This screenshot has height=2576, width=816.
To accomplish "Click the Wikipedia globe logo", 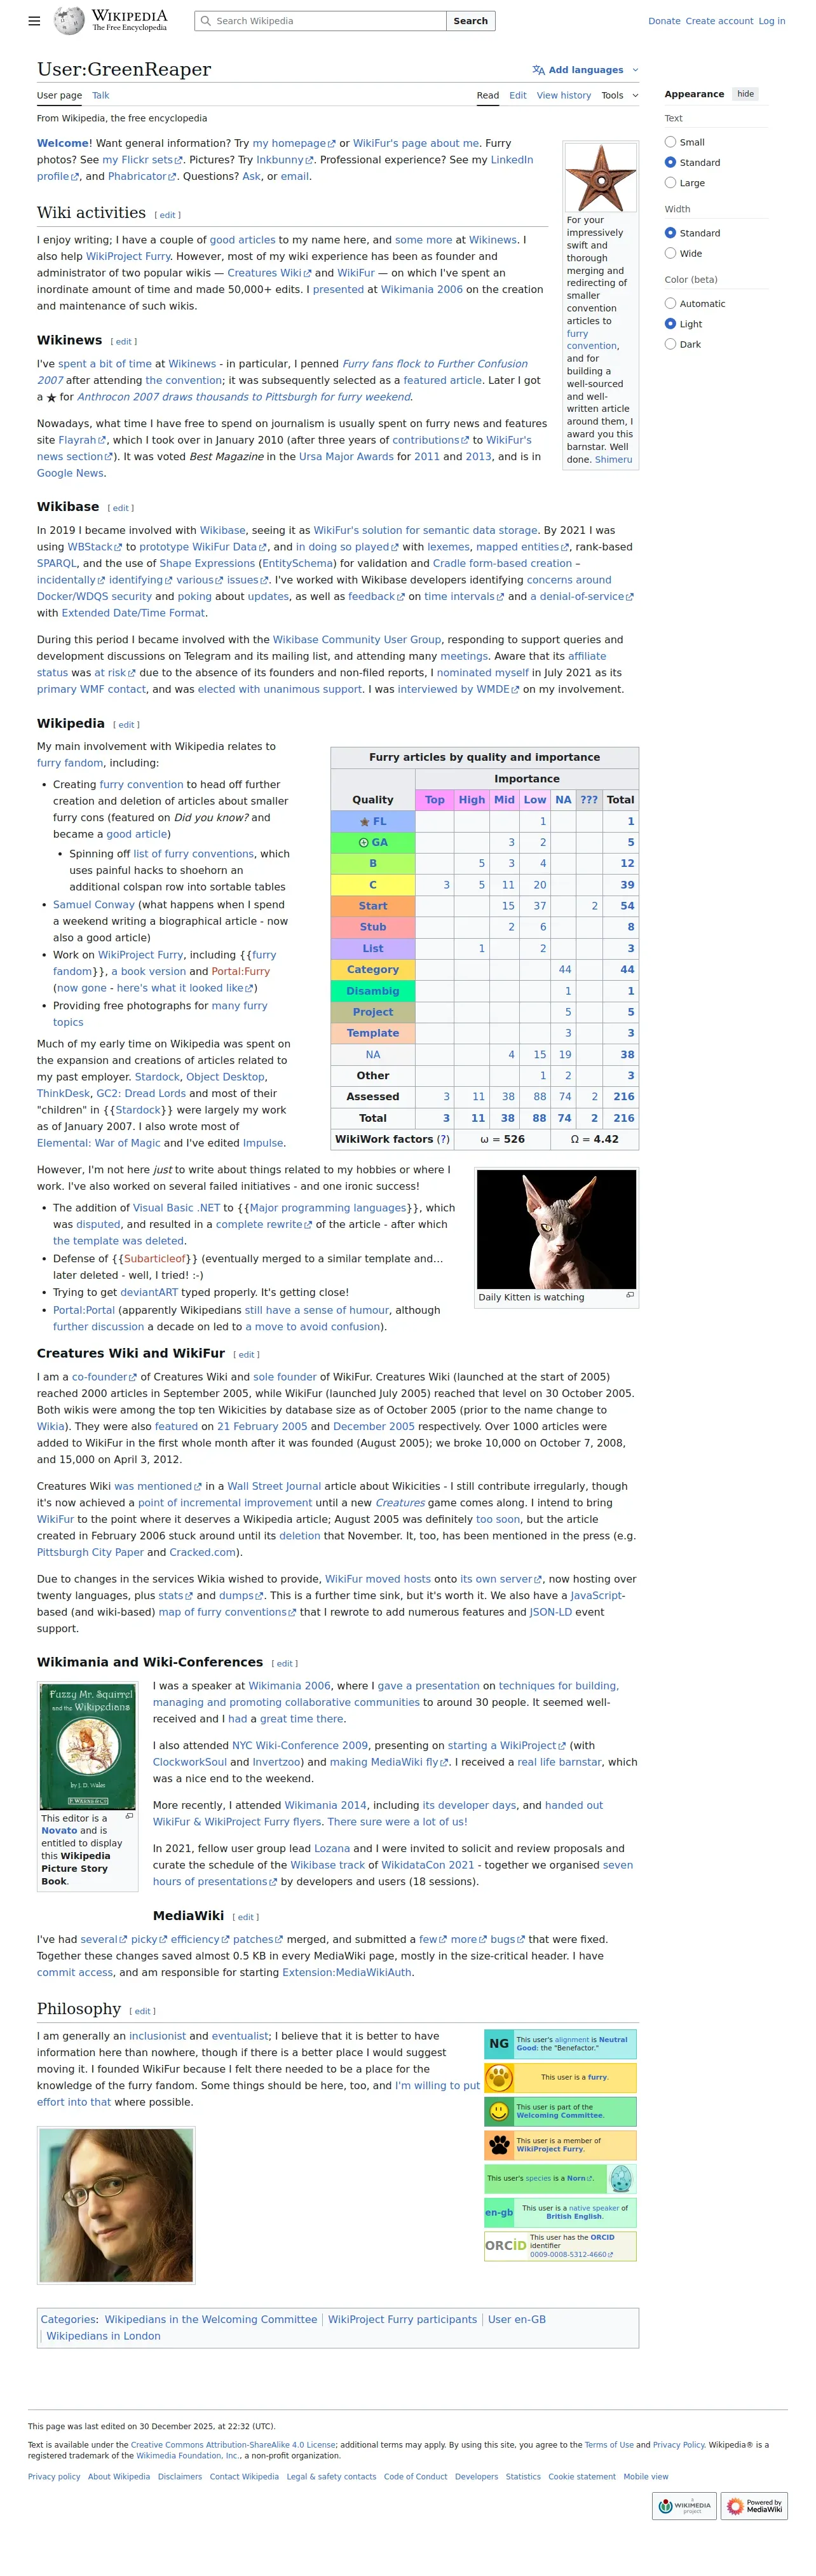I will pos(69,20).
